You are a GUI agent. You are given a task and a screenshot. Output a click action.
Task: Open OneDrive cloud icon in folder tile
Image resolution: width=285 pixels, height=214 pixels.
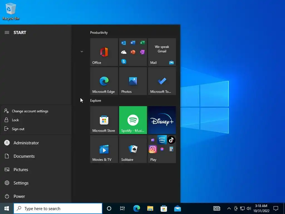click(x=124, y=52)
